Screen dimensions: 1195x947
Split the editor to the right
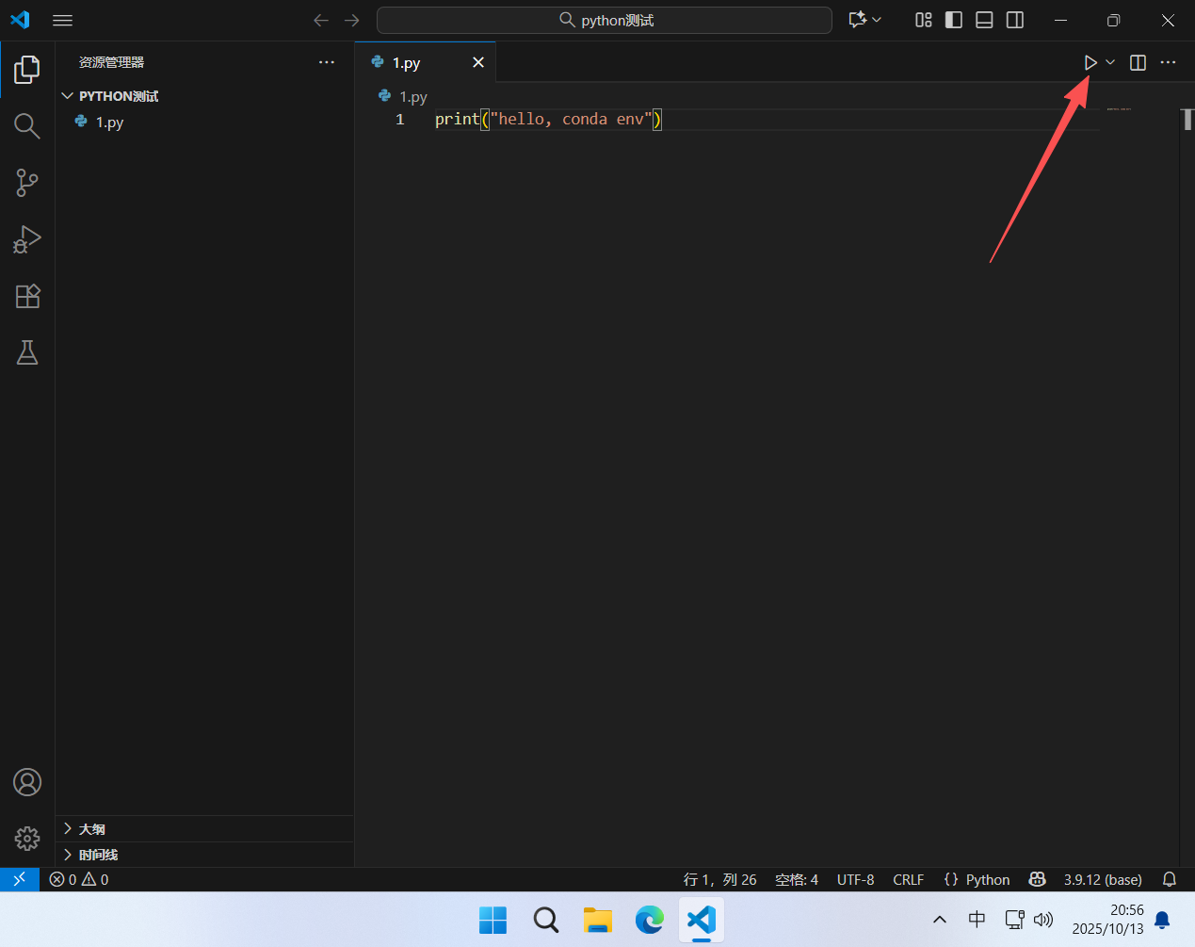pyautogui.click(x=1138, y=62)
